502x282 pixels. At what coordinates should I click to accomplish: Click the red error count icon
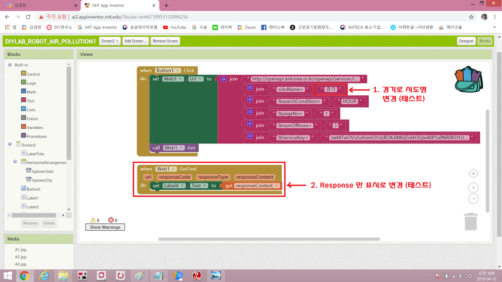tap(111, 220)
